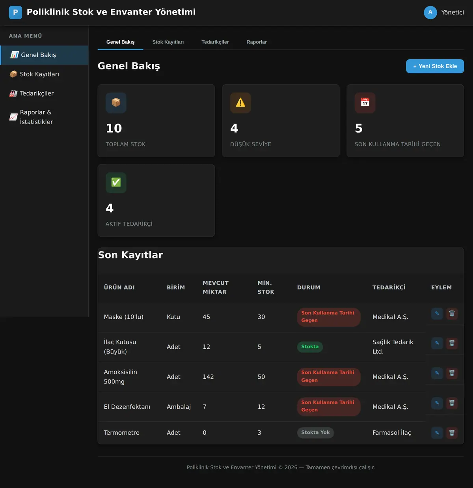Switch to the Raporlar tab
The width and height of the screenshot is (473, 488).
click(x=257, y=42)
